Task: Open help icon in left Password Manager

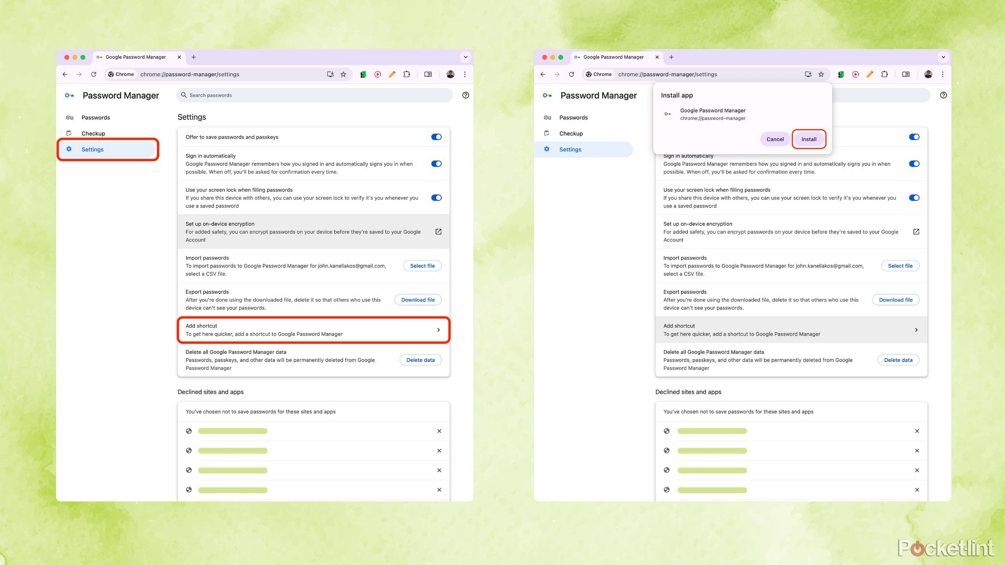Action: click(x=466, y=95)
